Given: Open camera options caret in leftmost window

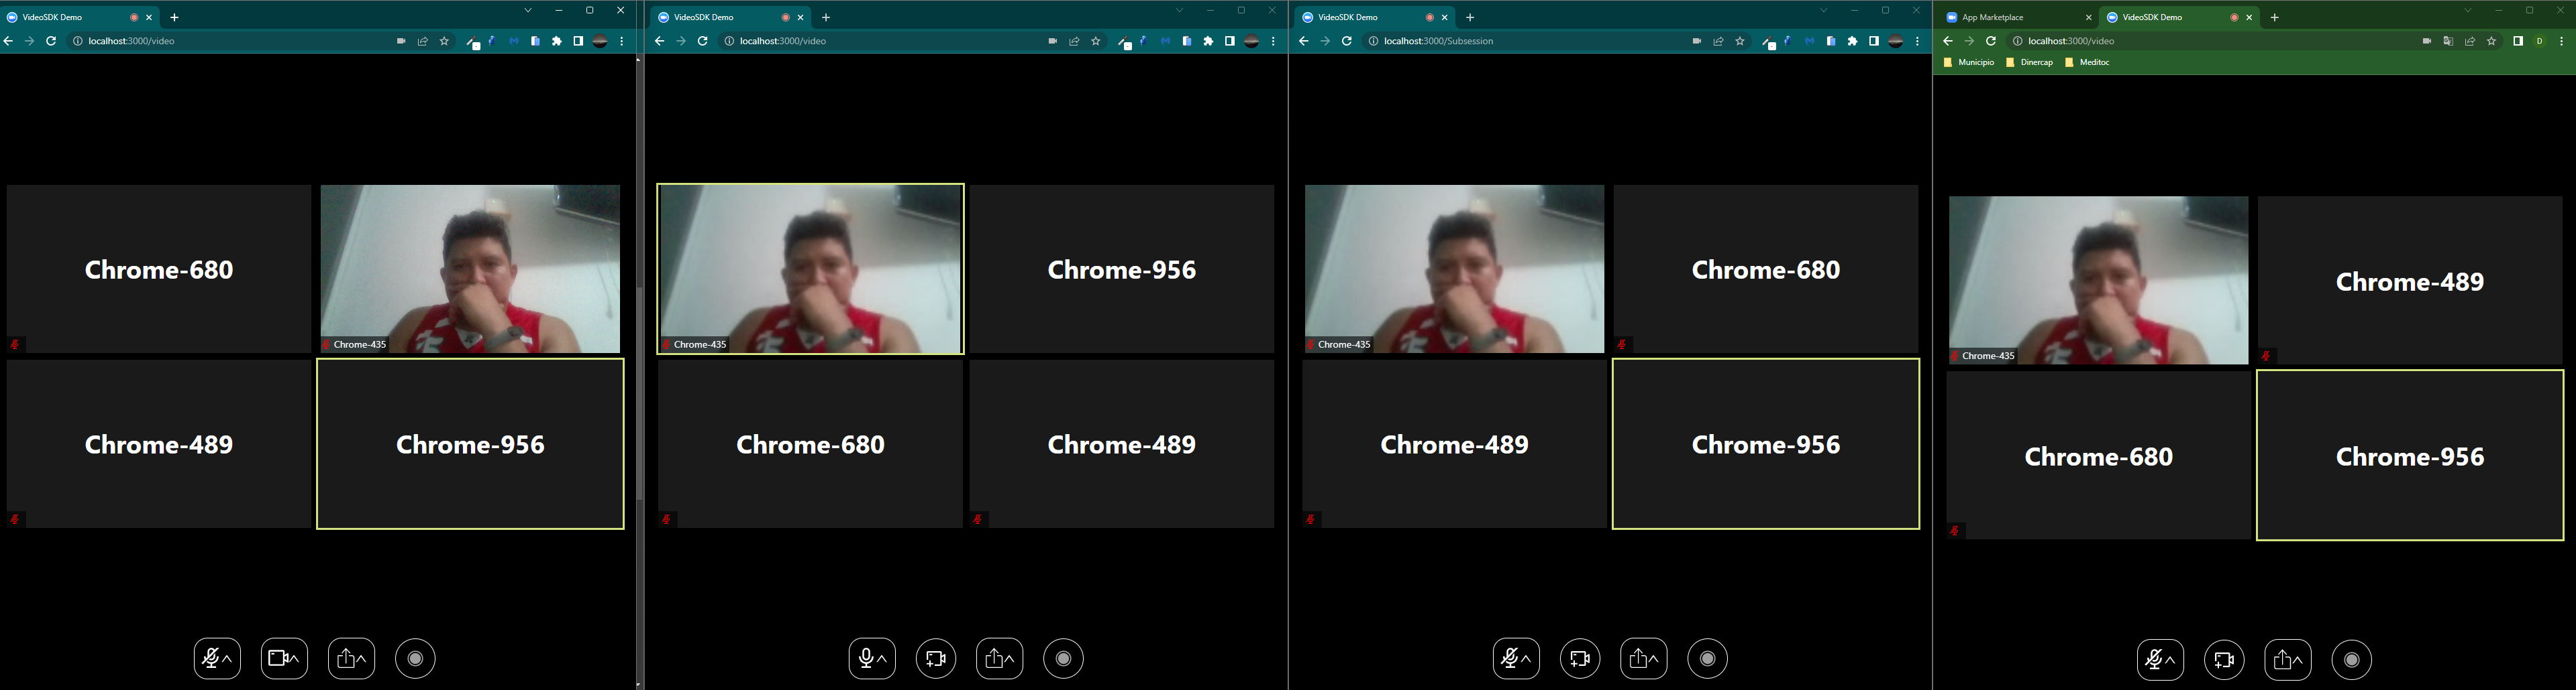Looking at the screenshot, I should (294, 659).
